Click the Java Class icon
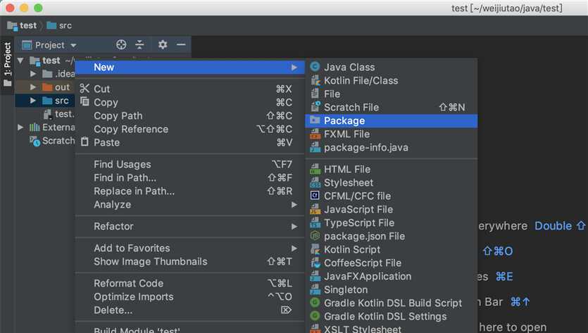 pyautogui.click(x=315, y=67)
